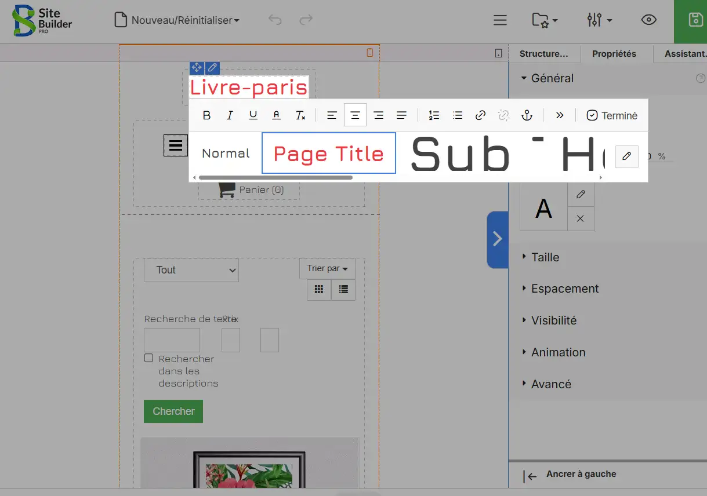Clear text formatting icon
The image size is (707, 496).
tap(300, 115)
